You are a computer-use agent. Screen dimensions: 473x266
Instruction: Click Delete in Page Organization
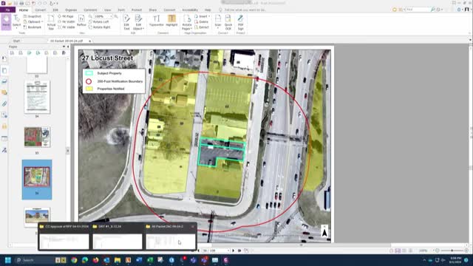click(x=201, y=21)
